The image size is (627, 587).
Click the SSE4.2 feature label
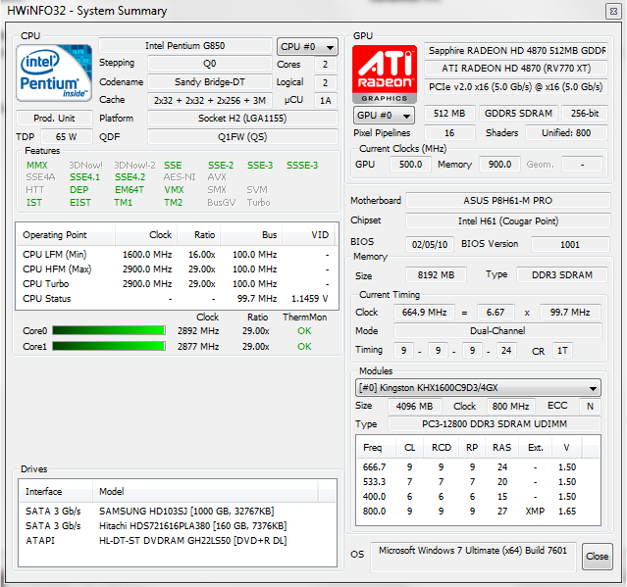130,177
